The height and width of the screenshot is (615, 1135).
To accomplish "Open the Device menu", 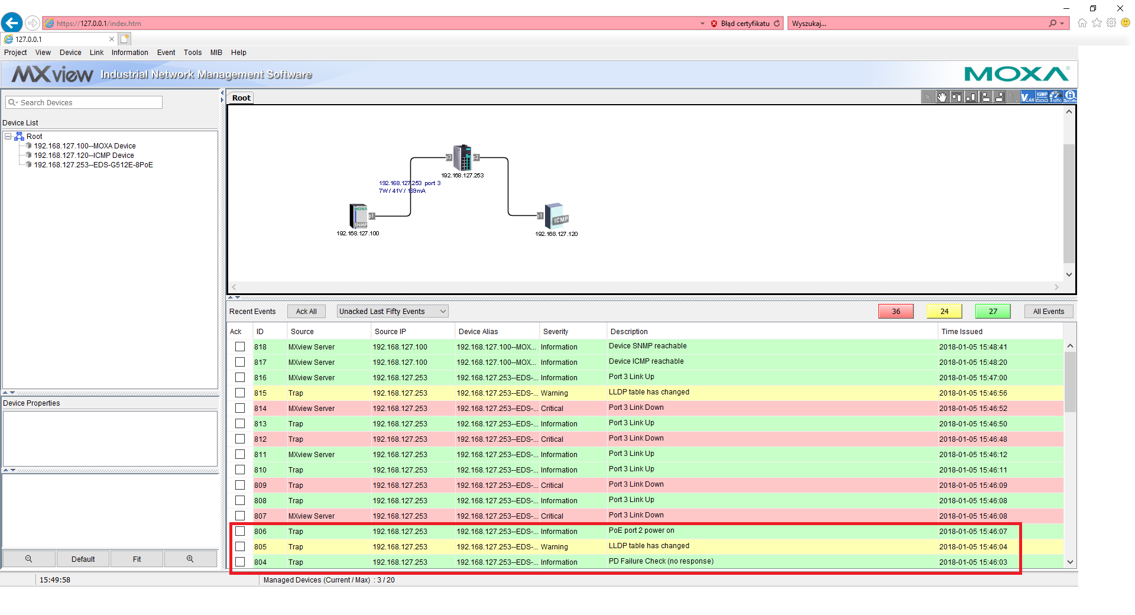I will tap(70, 52).
